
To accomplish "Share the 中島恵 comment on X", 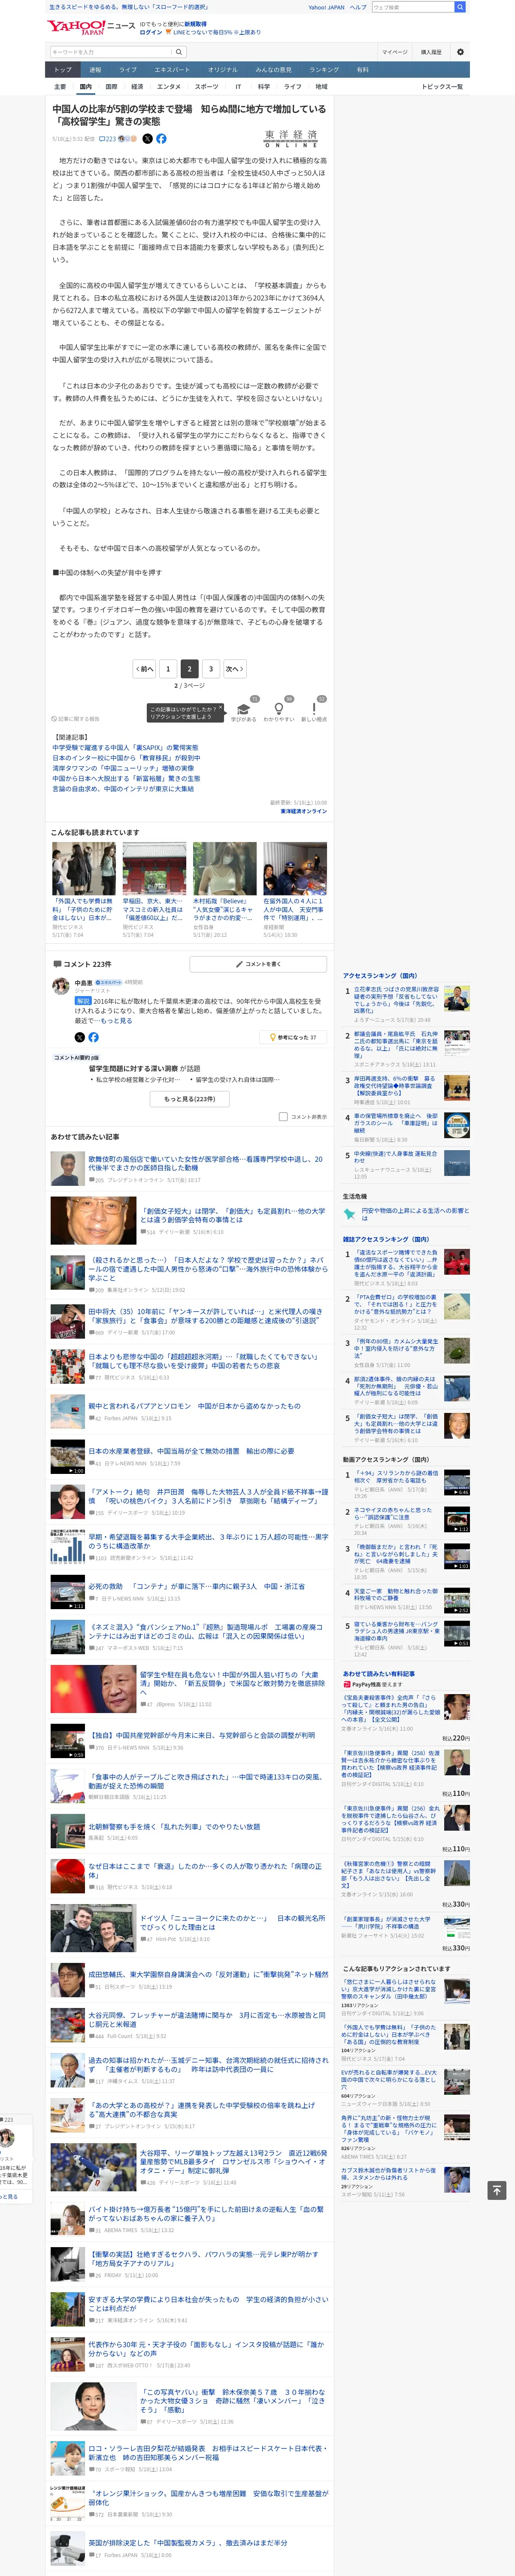I will coord(80,1037).
